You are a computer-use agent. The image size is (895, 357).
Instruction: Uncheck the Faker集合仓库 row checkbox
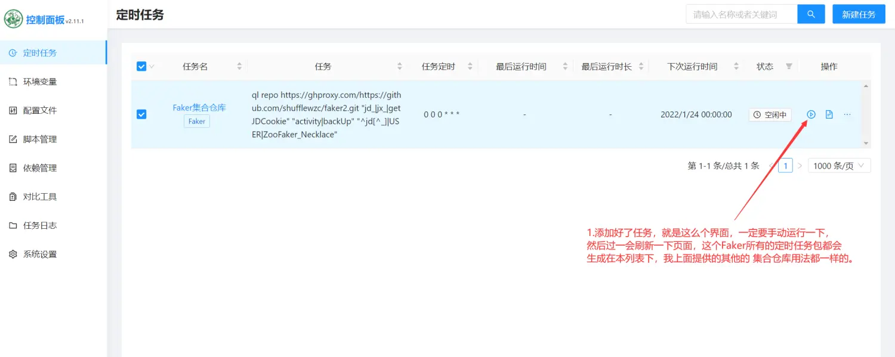coord(141,114)
